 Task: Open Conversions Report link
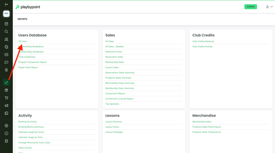115,93
